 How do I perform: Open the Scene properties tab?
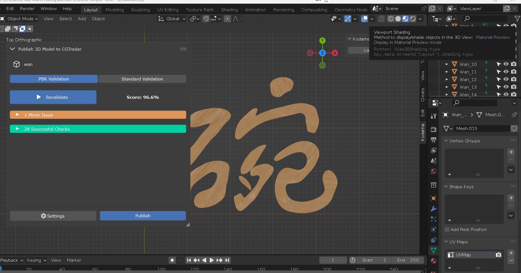click(434, 161)
